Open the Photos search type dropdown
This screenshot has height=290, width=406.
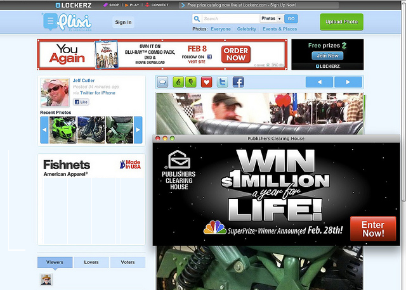pyautogui.click(x=272, y=18)
